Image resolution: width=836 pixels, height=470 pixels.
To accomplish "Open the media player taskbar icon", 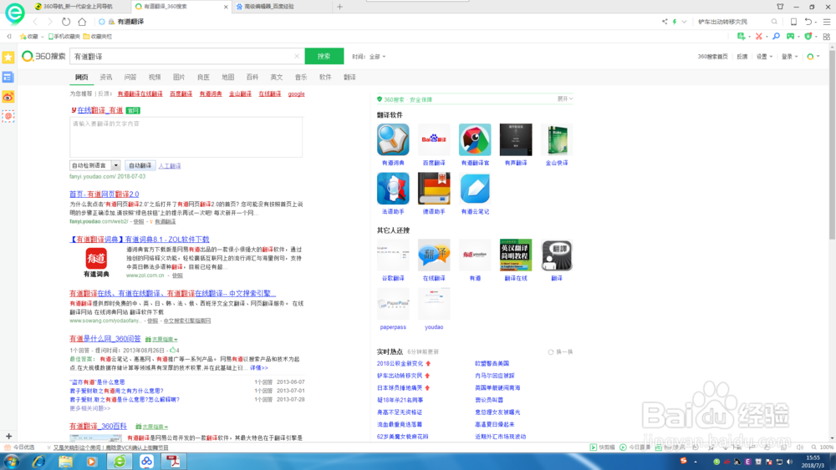I will click(92, 461).
